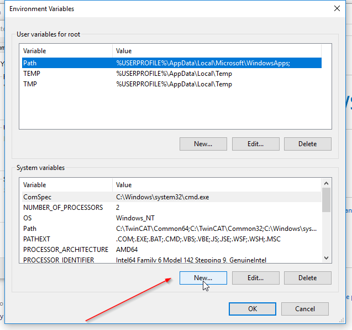The width and height of the screenshot is (352, 330).
Task: Select the TEMP user variable
Action: point(172,74)
